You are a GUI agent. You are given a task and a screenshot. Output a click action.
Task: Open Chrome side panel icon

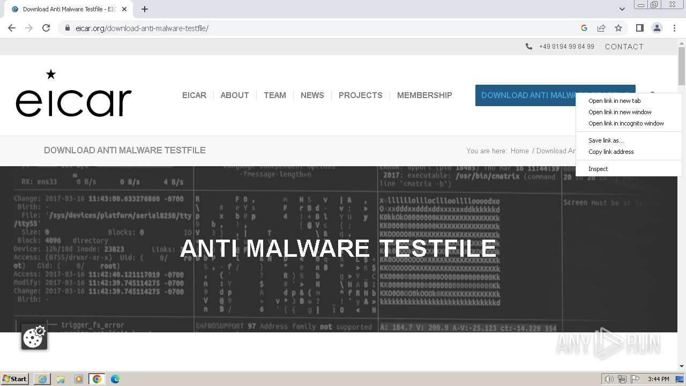[x=639, y=28]
